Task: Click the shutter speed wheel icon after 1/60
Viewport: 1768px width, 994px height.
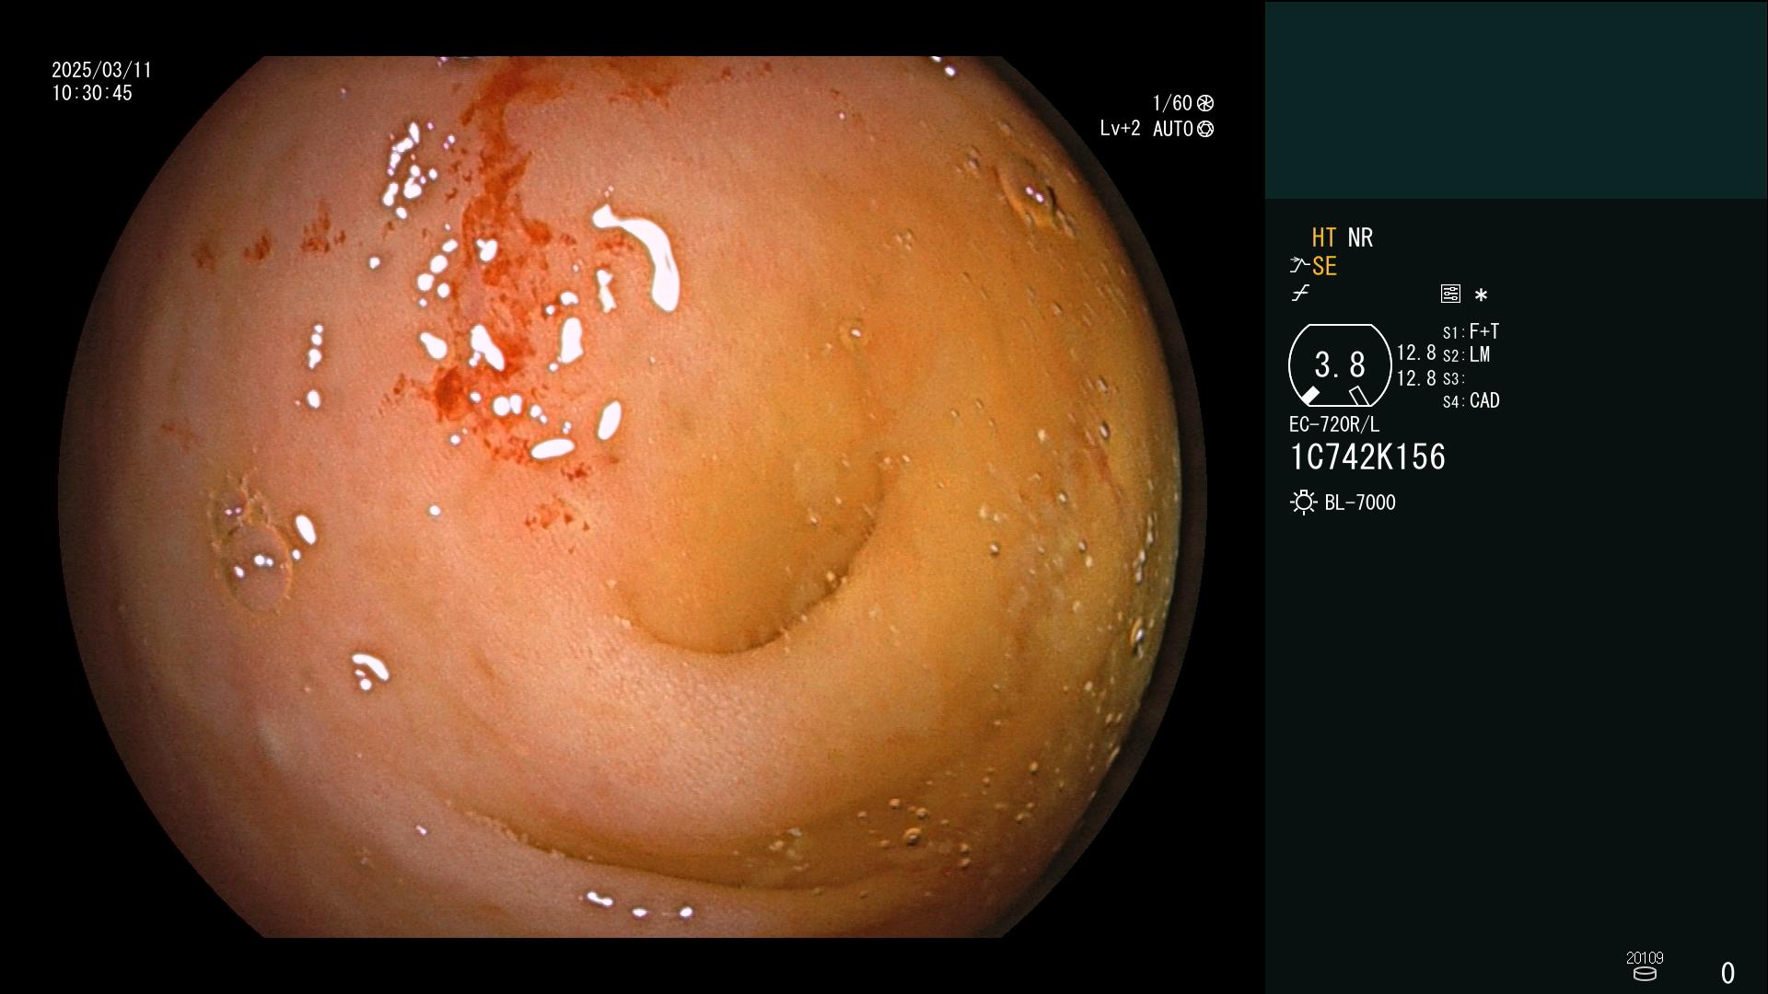Action: click(1205, 103)
